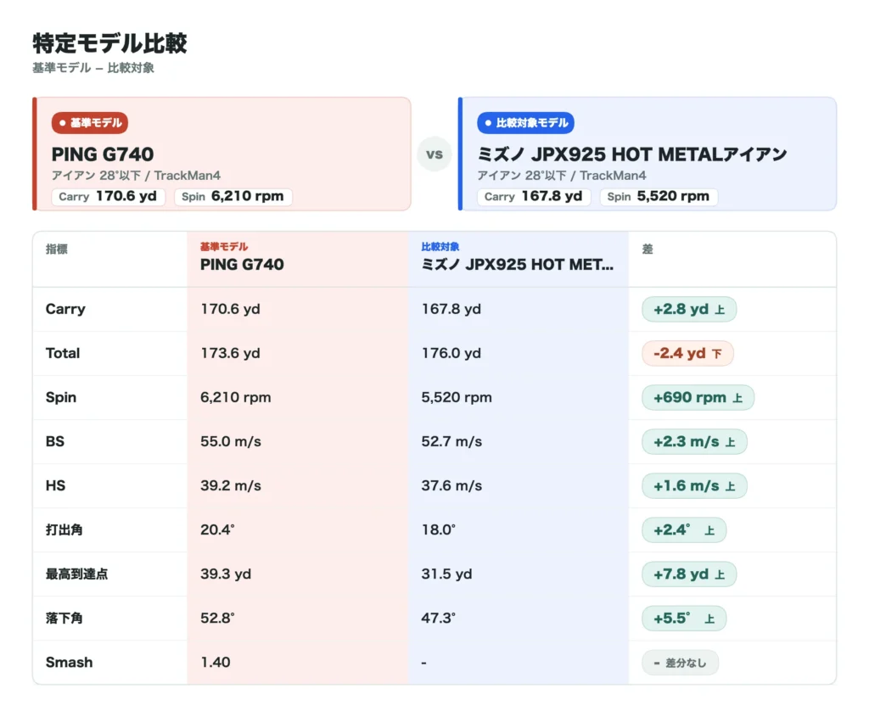
Task: Click the -2.4 yd Total difference badge
Action: tap(687, 354)
